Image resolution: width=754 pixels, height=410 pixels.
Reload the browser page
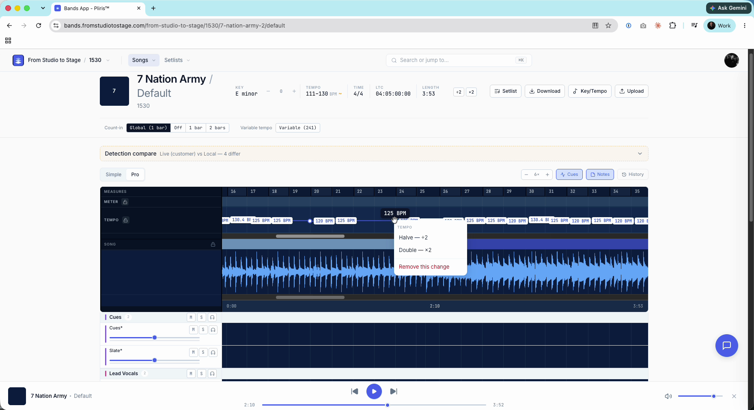[x=39, y=26]
